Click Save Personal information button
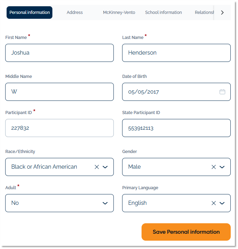 click(x=186, y=232)
